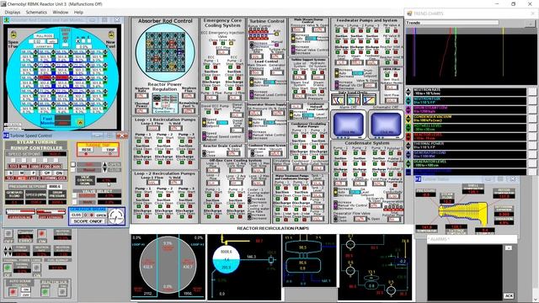
Task: Open the Window menu
Action: point(60,12)
